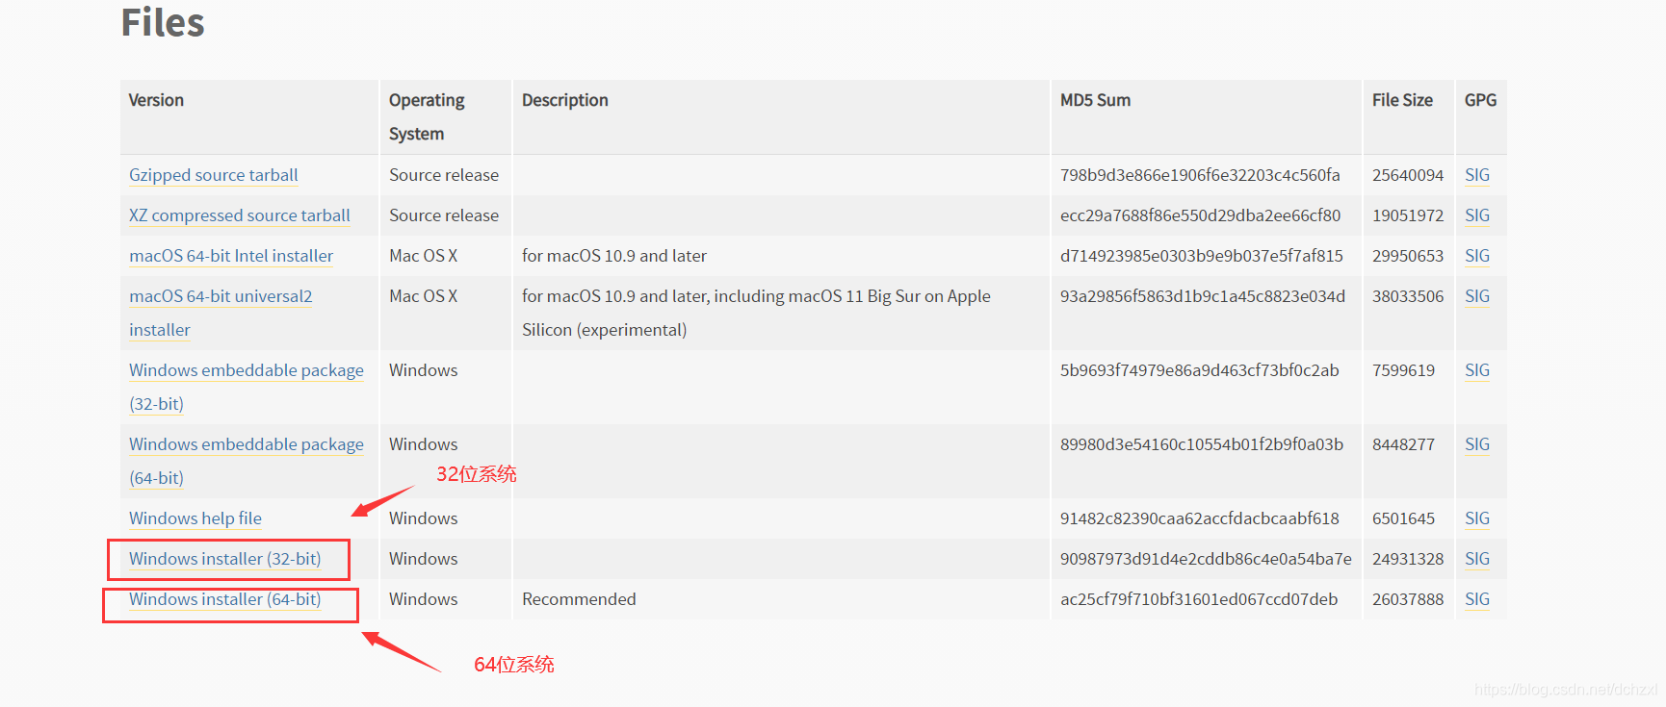The height and width of the screenshot is (707, 1666).
Task: Open SIG link for Gzipped source tarball
Action: click(1476, 175)
